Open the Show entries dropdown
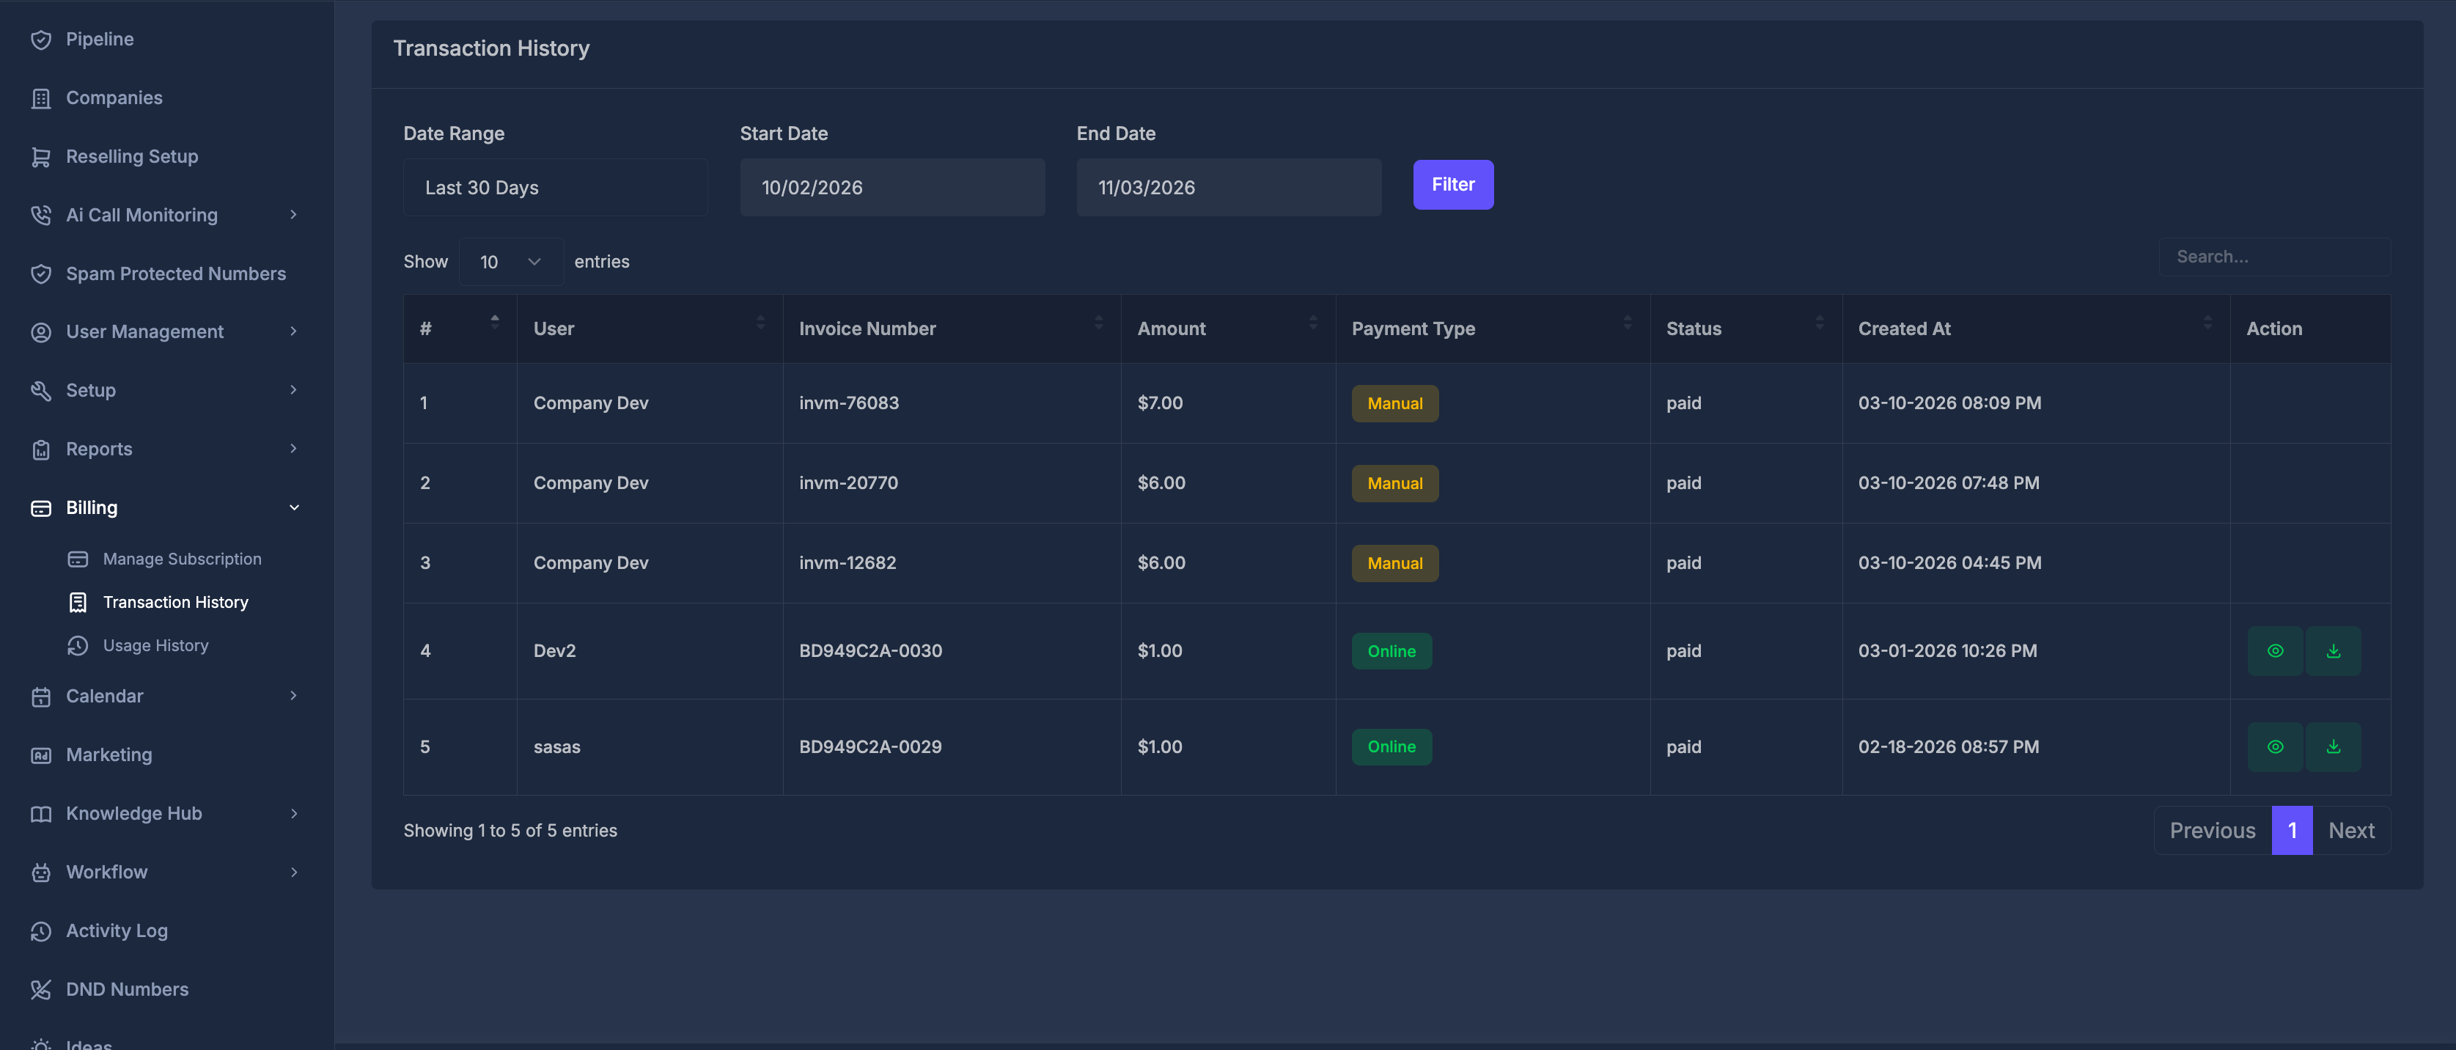This screenshot has width=2456, height=1050. pos(510,260)
